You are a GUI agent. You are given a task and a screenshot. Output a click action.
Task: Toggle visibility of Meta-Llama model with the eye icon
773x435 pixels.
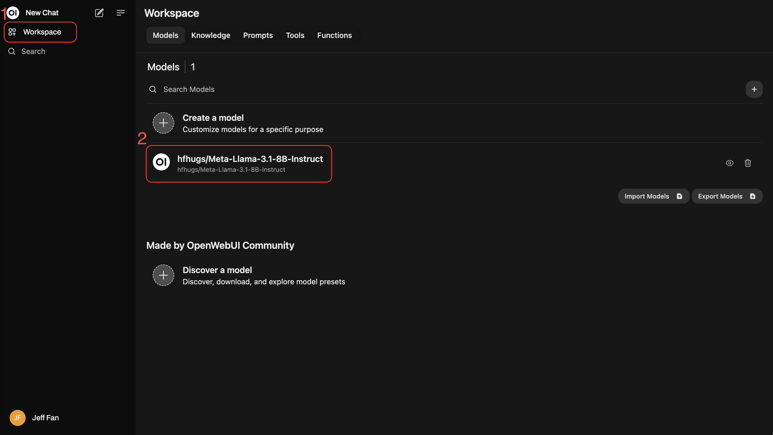[x=729, y=163]
